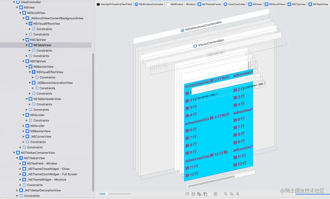Image resolution: width=330 pixels, height=199 pixels.
Task: Expand the _NSCornerView node
Action: [x=23, y=137]
